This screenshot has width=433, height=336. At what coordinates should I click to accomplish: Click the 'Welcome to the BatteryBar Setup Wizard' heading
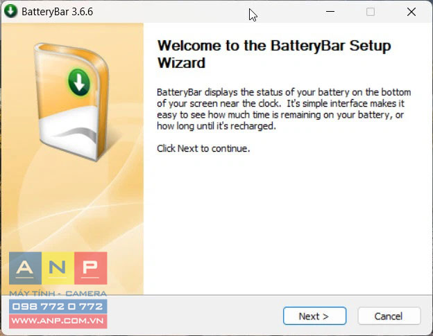click(274, 54)
